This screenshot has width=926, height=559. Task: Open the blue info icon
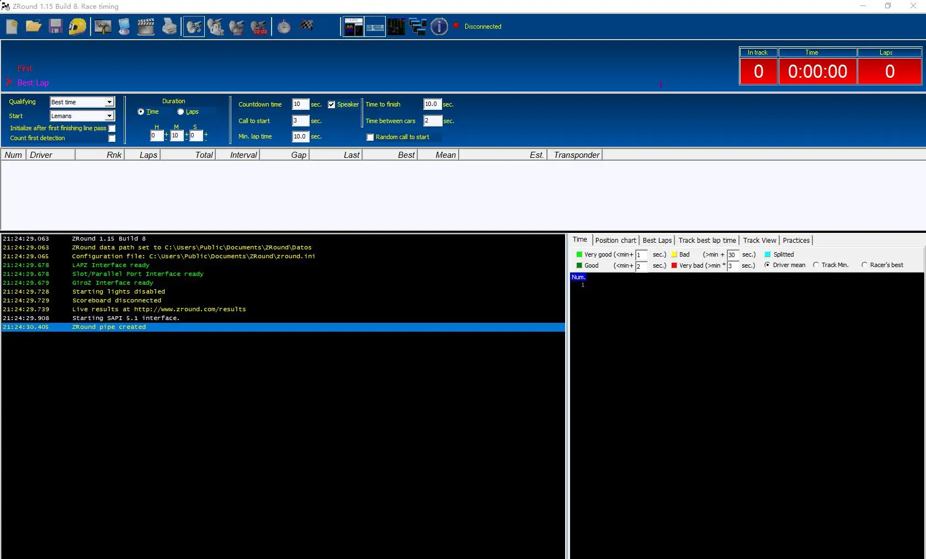pyautogui.click(x=439, y=26)
